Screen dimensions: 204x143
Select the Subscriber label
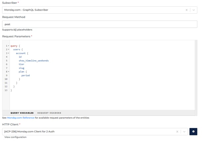click(x=10, y=3)
